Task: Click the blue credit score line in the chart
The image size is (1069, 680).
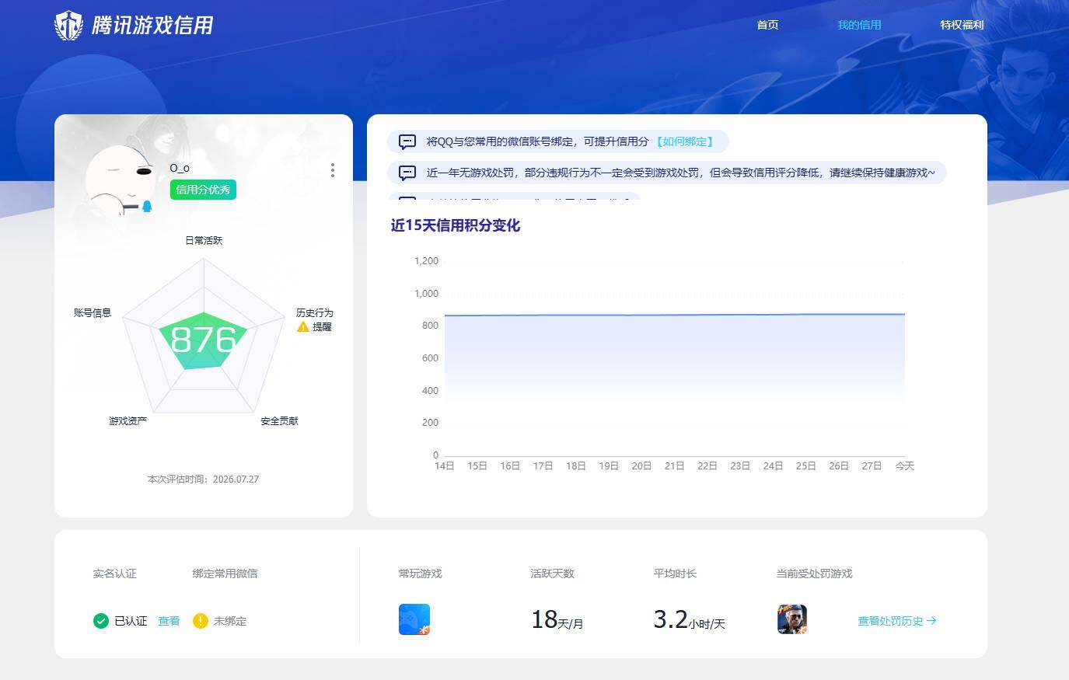Action: point(675,315)
